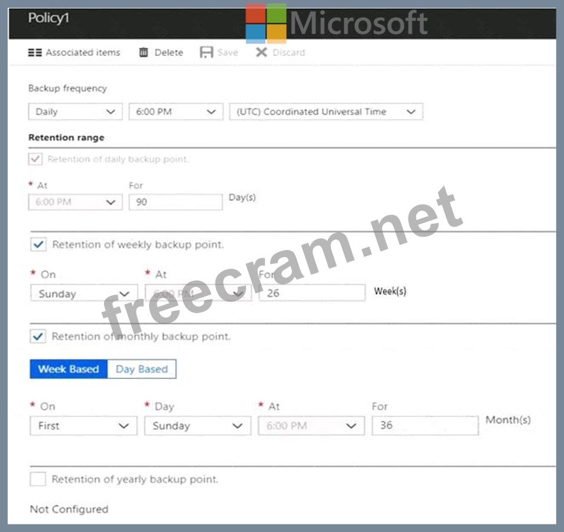Open the weekly retention Sunday dropdown
The image size is (564, 532).
click(x=84, y=294)
